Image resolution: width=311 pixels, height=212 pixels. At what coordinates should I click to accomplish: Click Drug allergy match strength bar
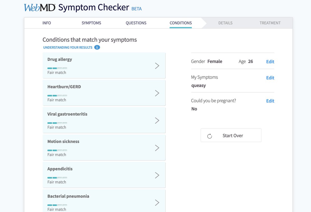tap(57, 68)
